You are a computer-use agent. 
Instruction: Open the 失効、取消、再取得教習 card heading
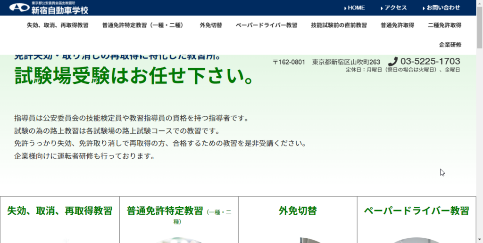click(x=60, y=211)
